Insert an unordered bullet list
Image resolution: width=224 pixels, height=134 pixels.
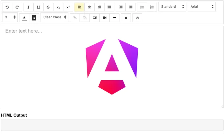point(142,7)
